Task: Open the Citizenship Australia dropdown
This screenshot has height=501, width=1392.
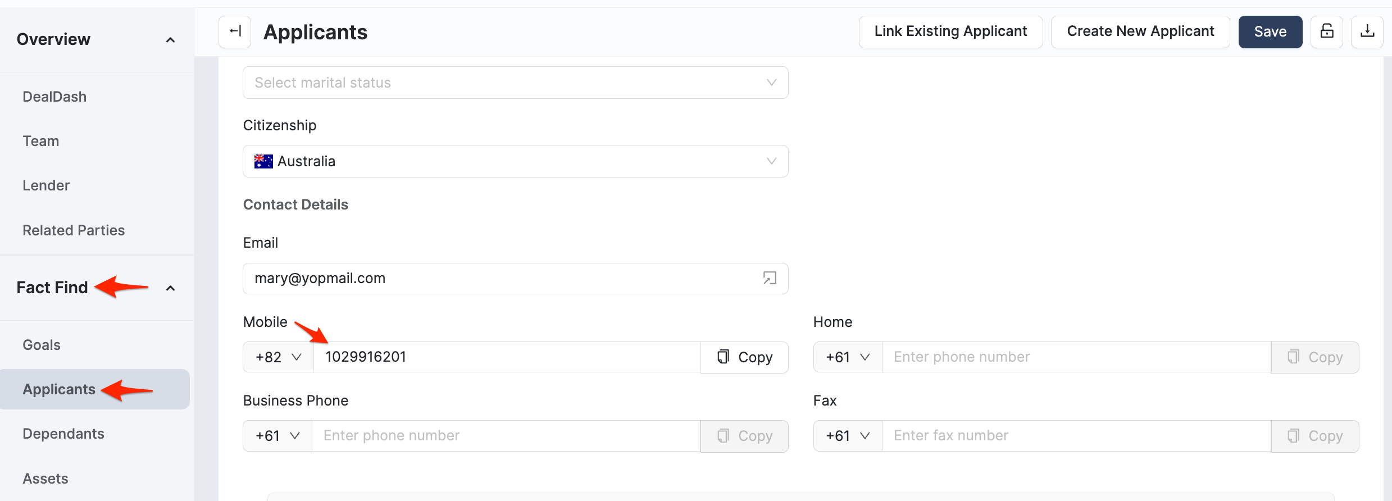Action: pyautogui.click(x=515, y=161)
